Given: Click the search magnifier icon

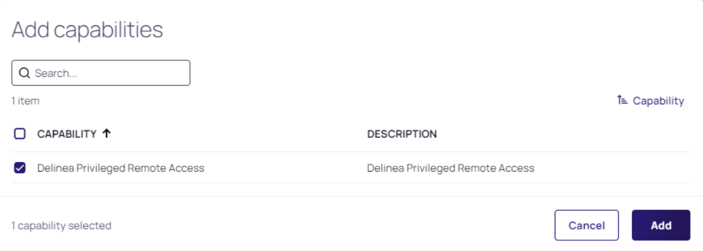Looking at the screenshot, I should [24, 73].
